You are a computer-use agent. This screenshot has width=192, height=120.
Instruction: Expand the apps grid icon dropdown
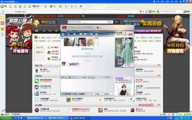pos(48,6)
